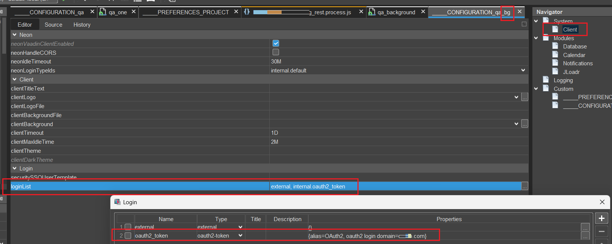The image size is (612, 244).
Task: Switch to the Source tab
Action: click(53, 24)
